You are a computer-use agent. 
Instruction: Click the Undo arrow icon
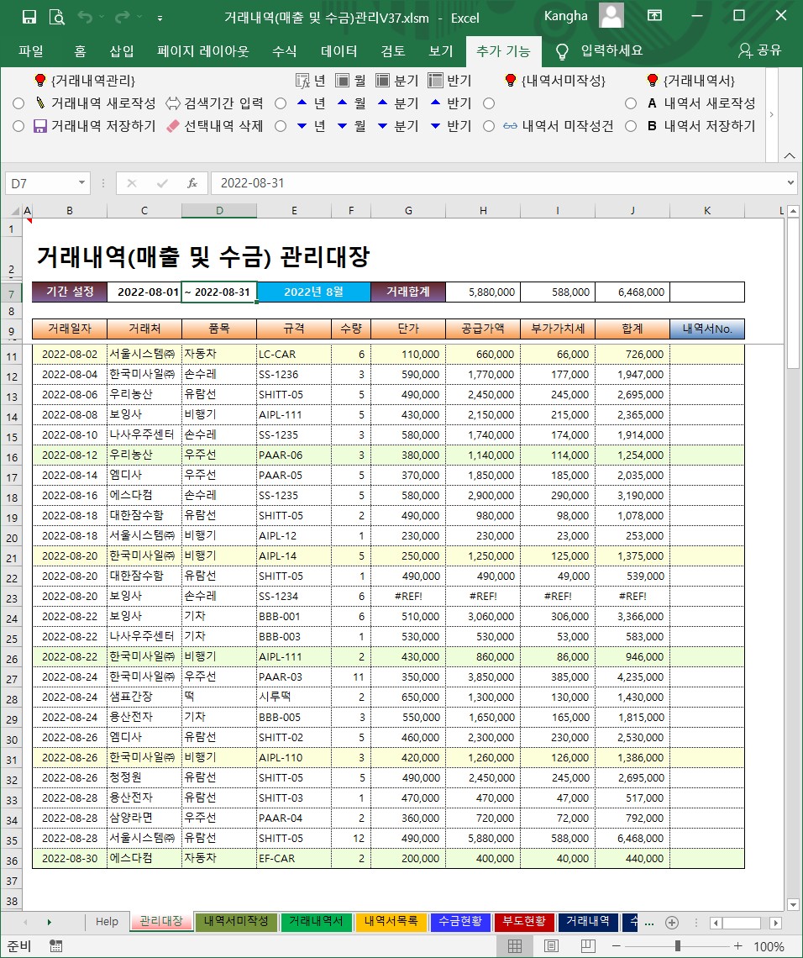click(85, 17)
